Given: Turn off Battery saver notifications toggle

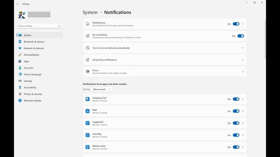Looking at the screenshot, I should (x=236, y=147).
